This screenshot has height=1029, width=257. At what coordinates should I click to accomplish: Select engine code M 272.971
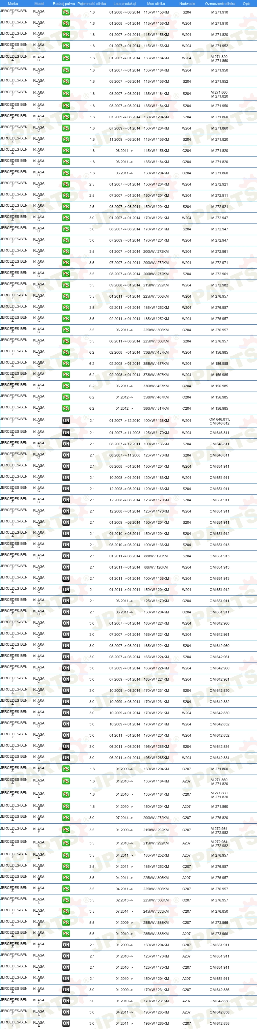220,263
